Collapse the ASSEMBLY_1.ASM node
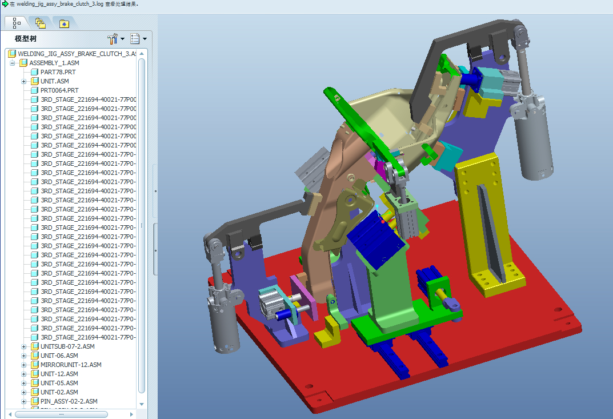Screen dimensions: 613x419 [13, 63]
